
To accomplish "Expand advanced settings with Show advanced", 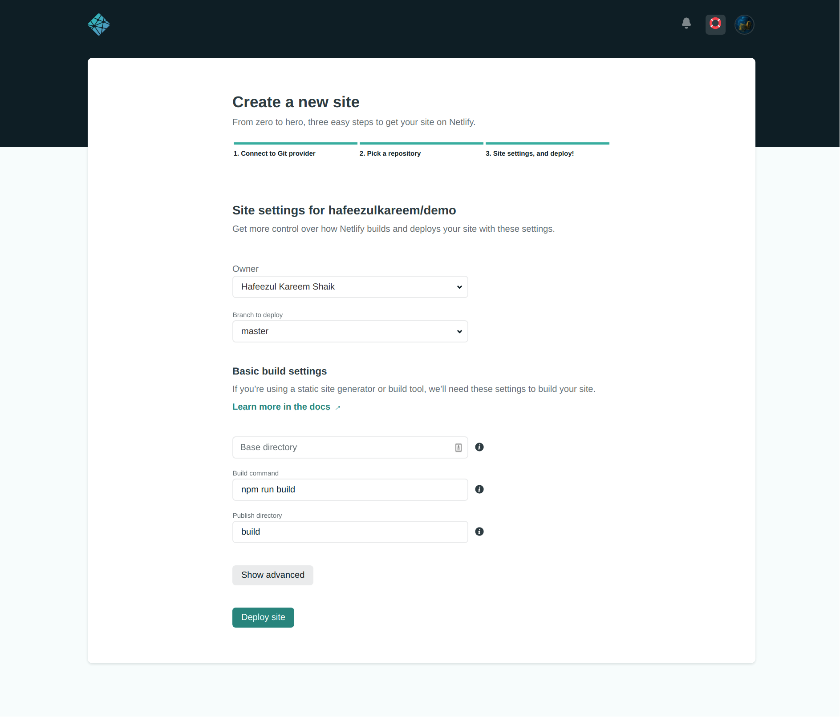I will [272, 575].
